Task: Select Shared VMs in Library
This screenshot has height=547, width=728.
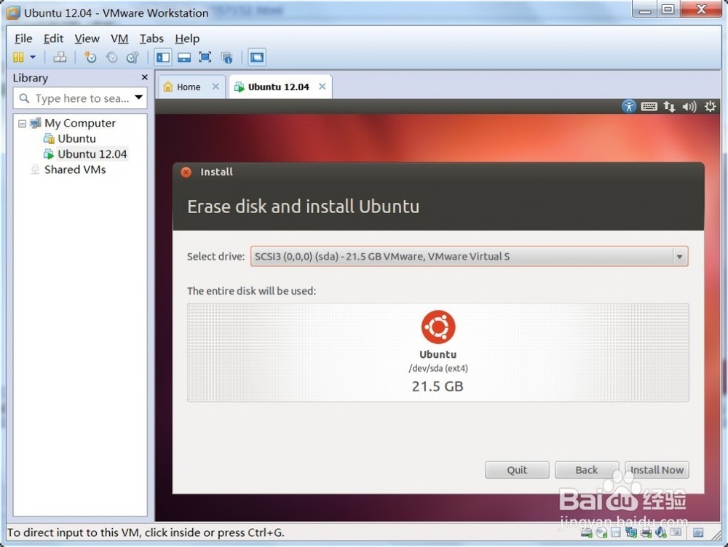Action: [75, 169]
